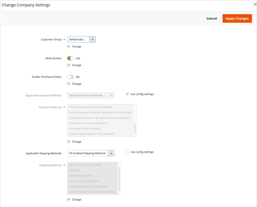The image size is (257, 207).
Task: Uncheck Change under Enable Purchase Orders
Action: (x=69, y=83)
